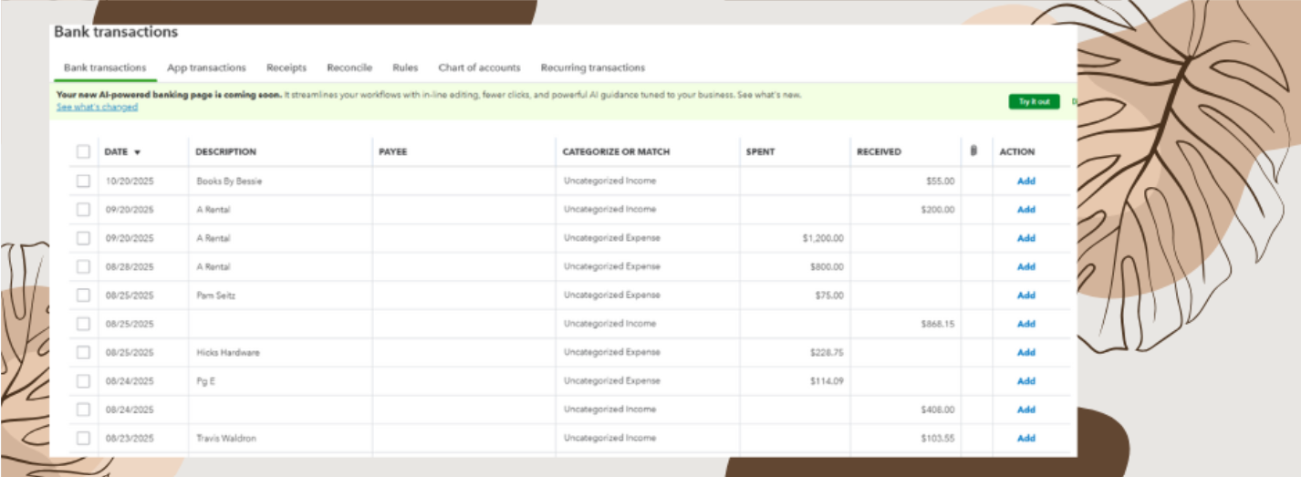Click Uncategorized Income for Travis Waldron
Screen dimensions: 1301x477
(x=609, y=438)
